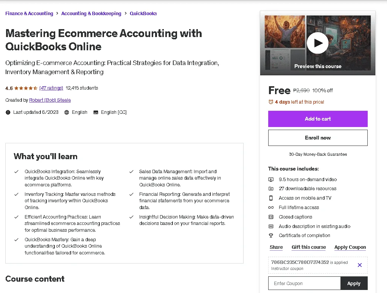387x293 pixels.
Task: Click the '100% off' discount text
Action: [x=322, y=90]
